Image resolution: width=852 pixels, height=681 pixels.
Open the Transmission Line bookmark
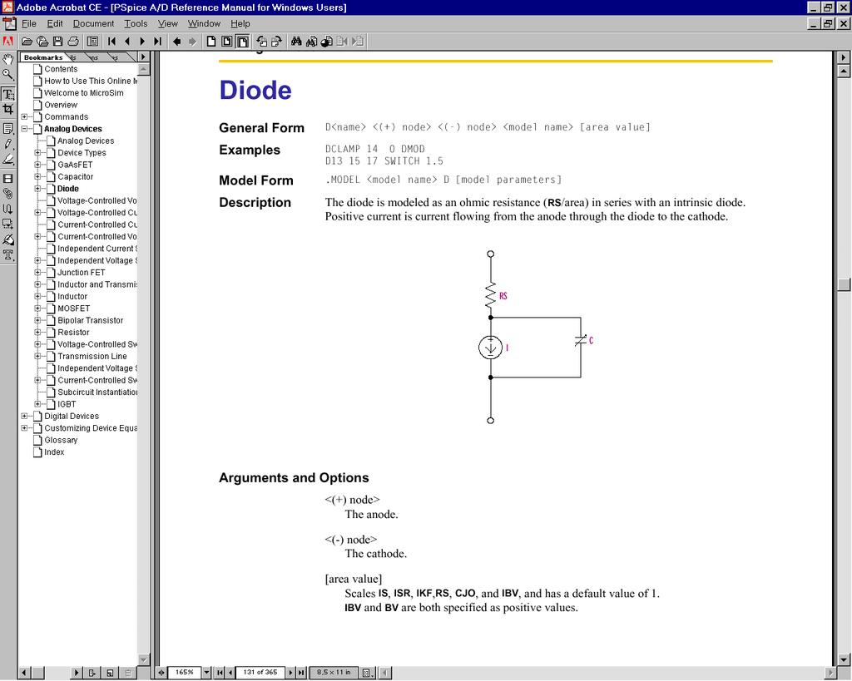92,356
